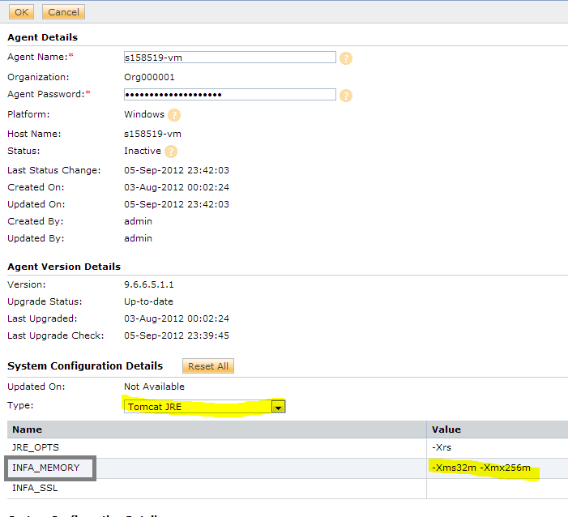Click the Last Upgrade Check timestamp 23:39:45

177,335
